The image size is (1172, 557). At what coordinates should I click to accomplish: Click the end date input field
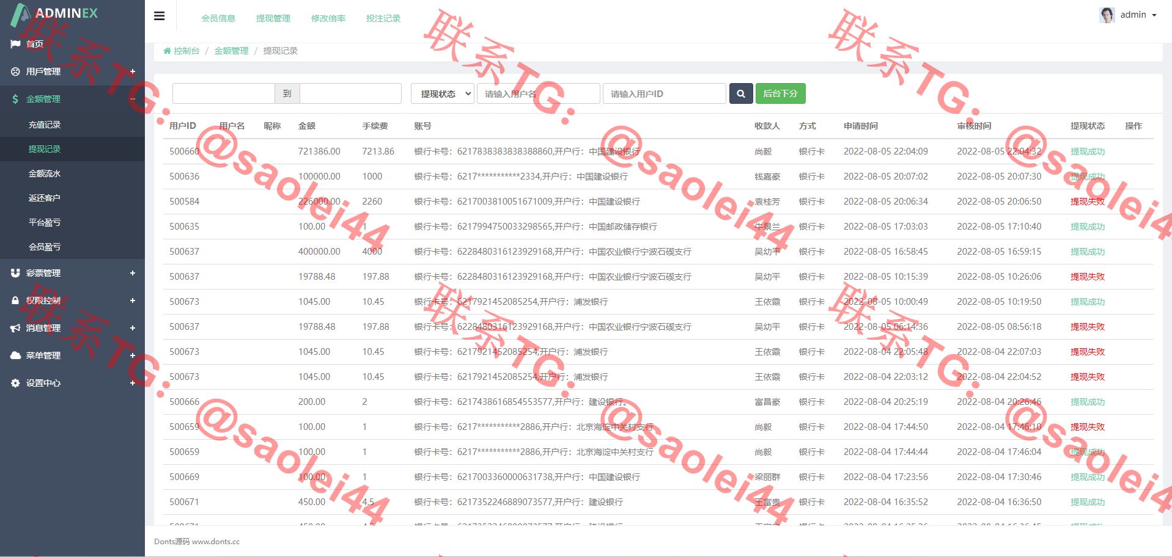coord(350,93)
